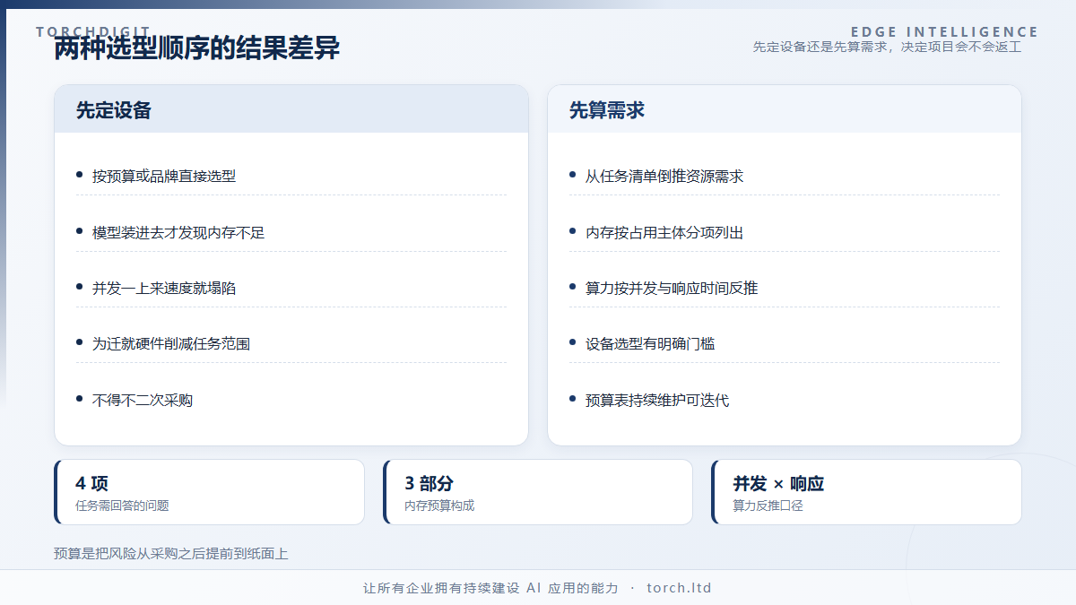Select subtitle 先定设备还是先算需求，决定项目会不会返工
Screen dimensions: 1076x605
coord(887,47)
